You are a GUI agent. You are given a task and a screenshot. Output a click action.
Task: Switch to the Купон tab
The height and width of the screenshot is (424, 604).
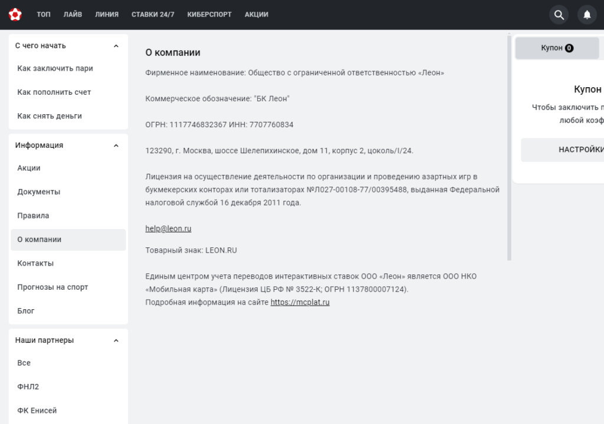[x=557, y=48]
